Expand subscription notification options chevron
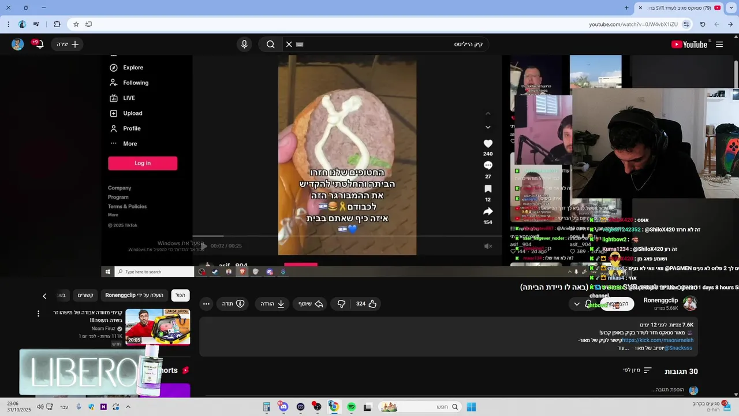This screenshot has width=739, height=416. point(576,304)
